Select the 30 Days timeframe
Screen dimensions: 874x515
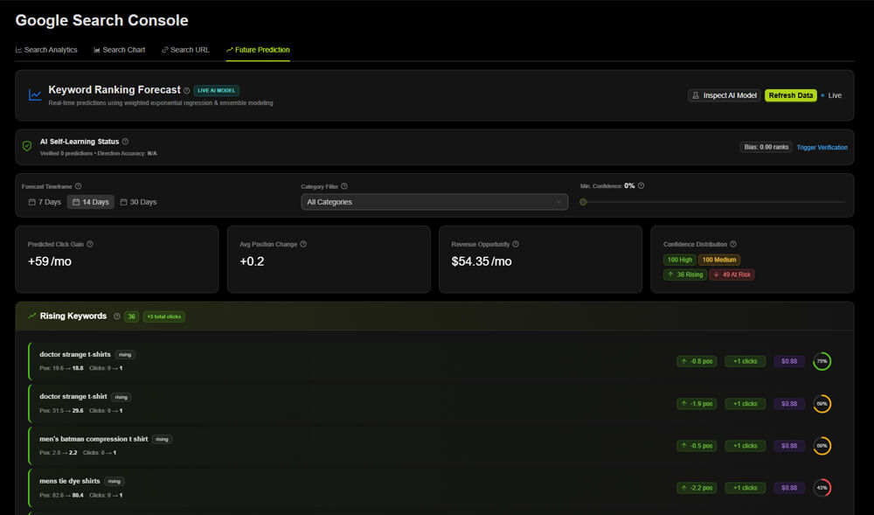point(138,202)
